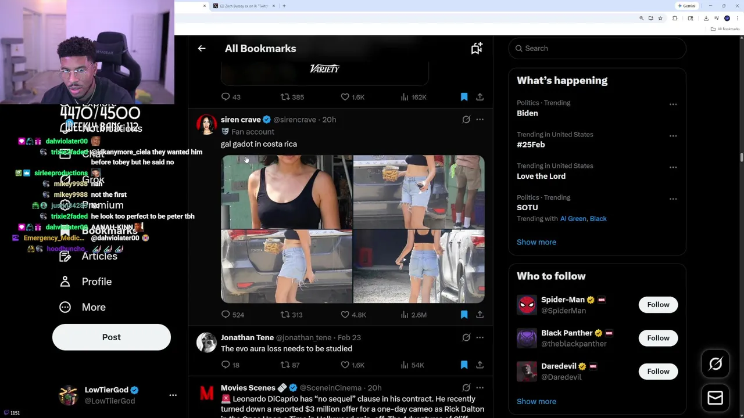Image resolution: width=744 pixels, height=418 pixels.
Task: Open top-right photo in gal gadot post
Action: [419, 192]
